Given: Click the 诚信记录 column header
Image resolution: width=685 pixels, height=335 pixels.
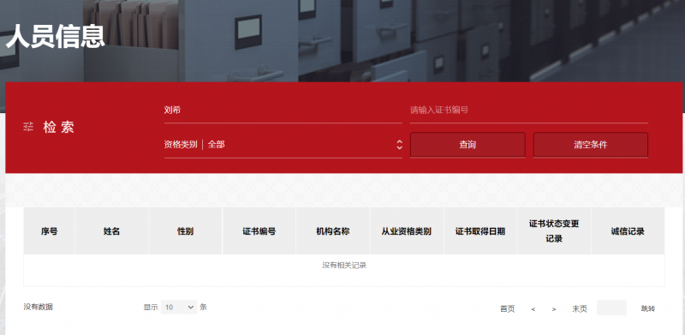Looking at the screenshot, I should [x=628, y=231].
